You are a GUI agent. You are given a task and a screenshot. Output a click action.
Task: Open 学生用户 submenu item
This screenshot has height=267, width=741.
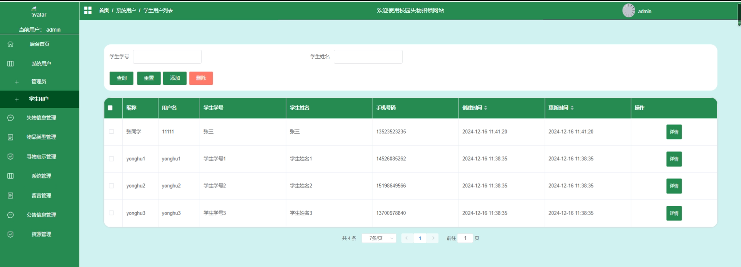[39, 99]
